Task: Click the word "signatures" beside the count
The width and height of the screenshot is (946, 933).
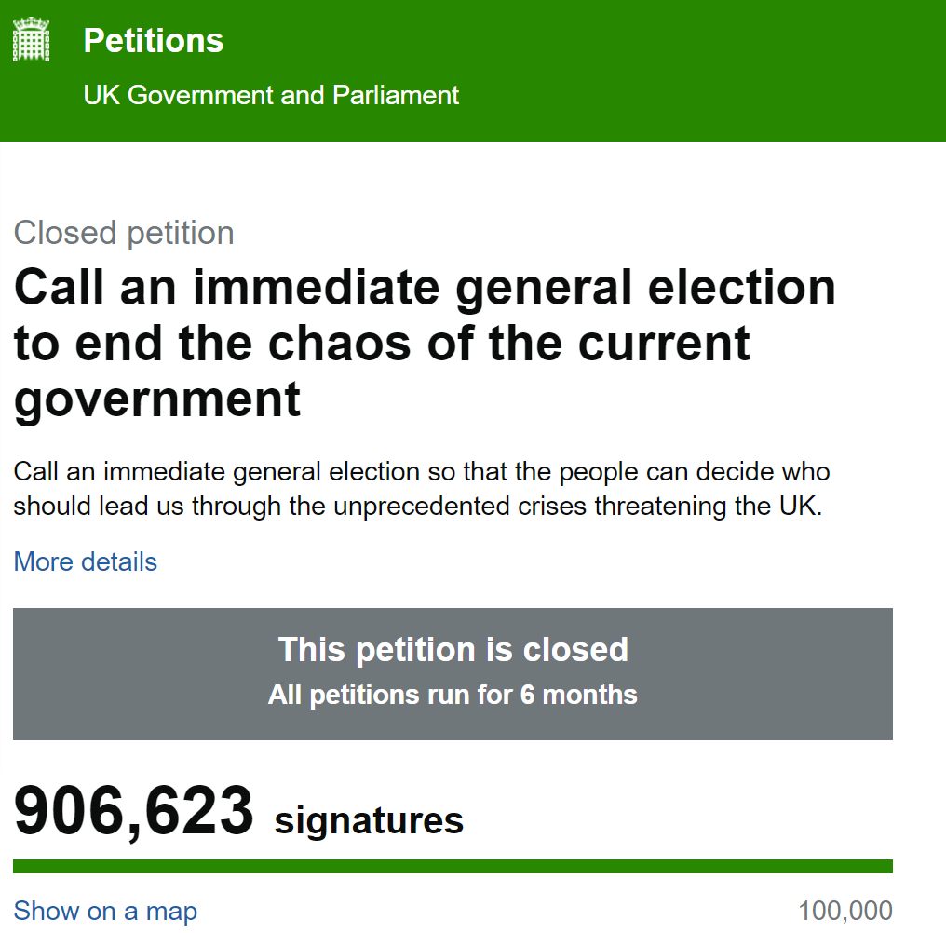Action: 369,820
